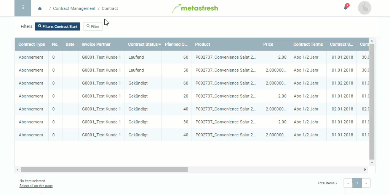Select the Laufend row with quantity 50
Screen dimensions: 390x195
pyautogui.click(x=192, y=70)
